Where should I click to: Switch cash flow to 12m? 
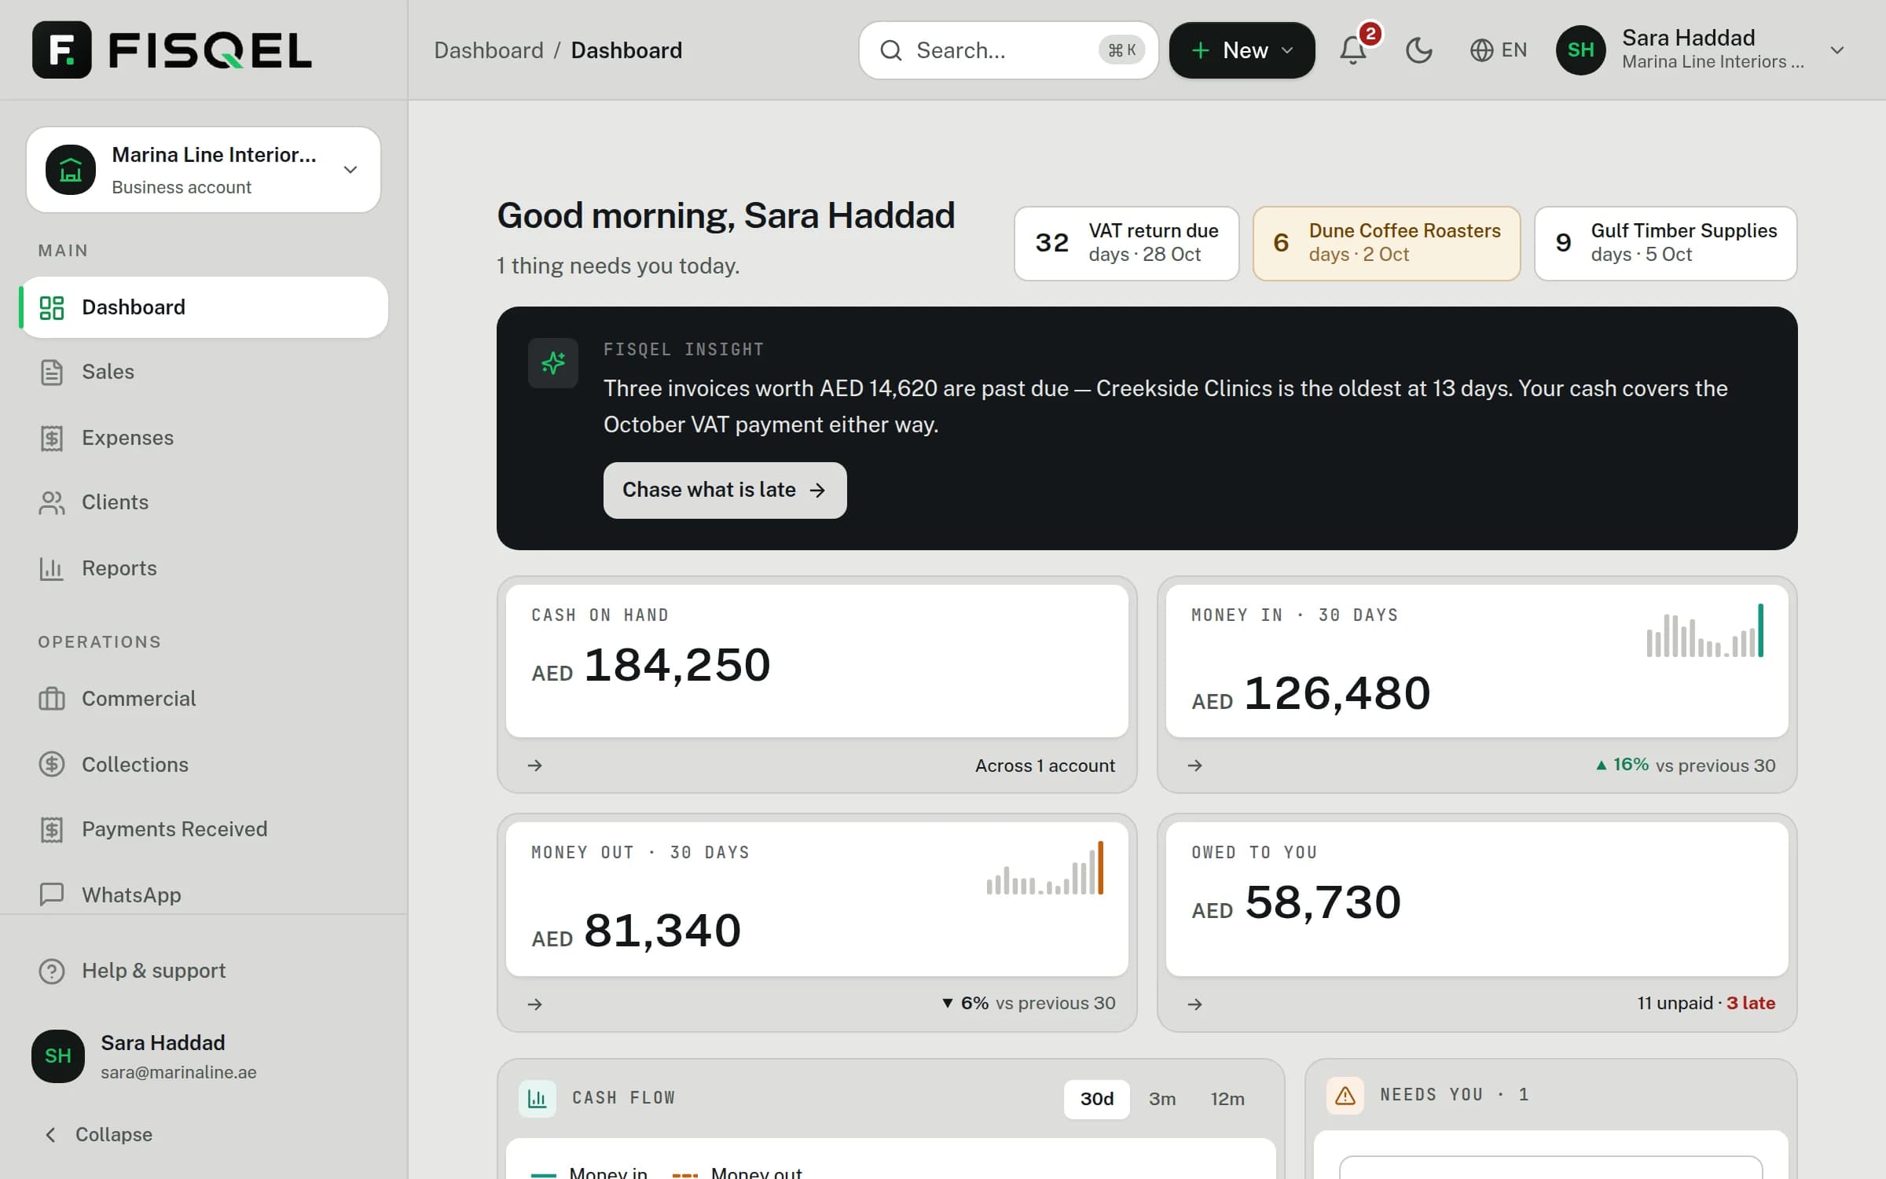click(1227, 1099)
